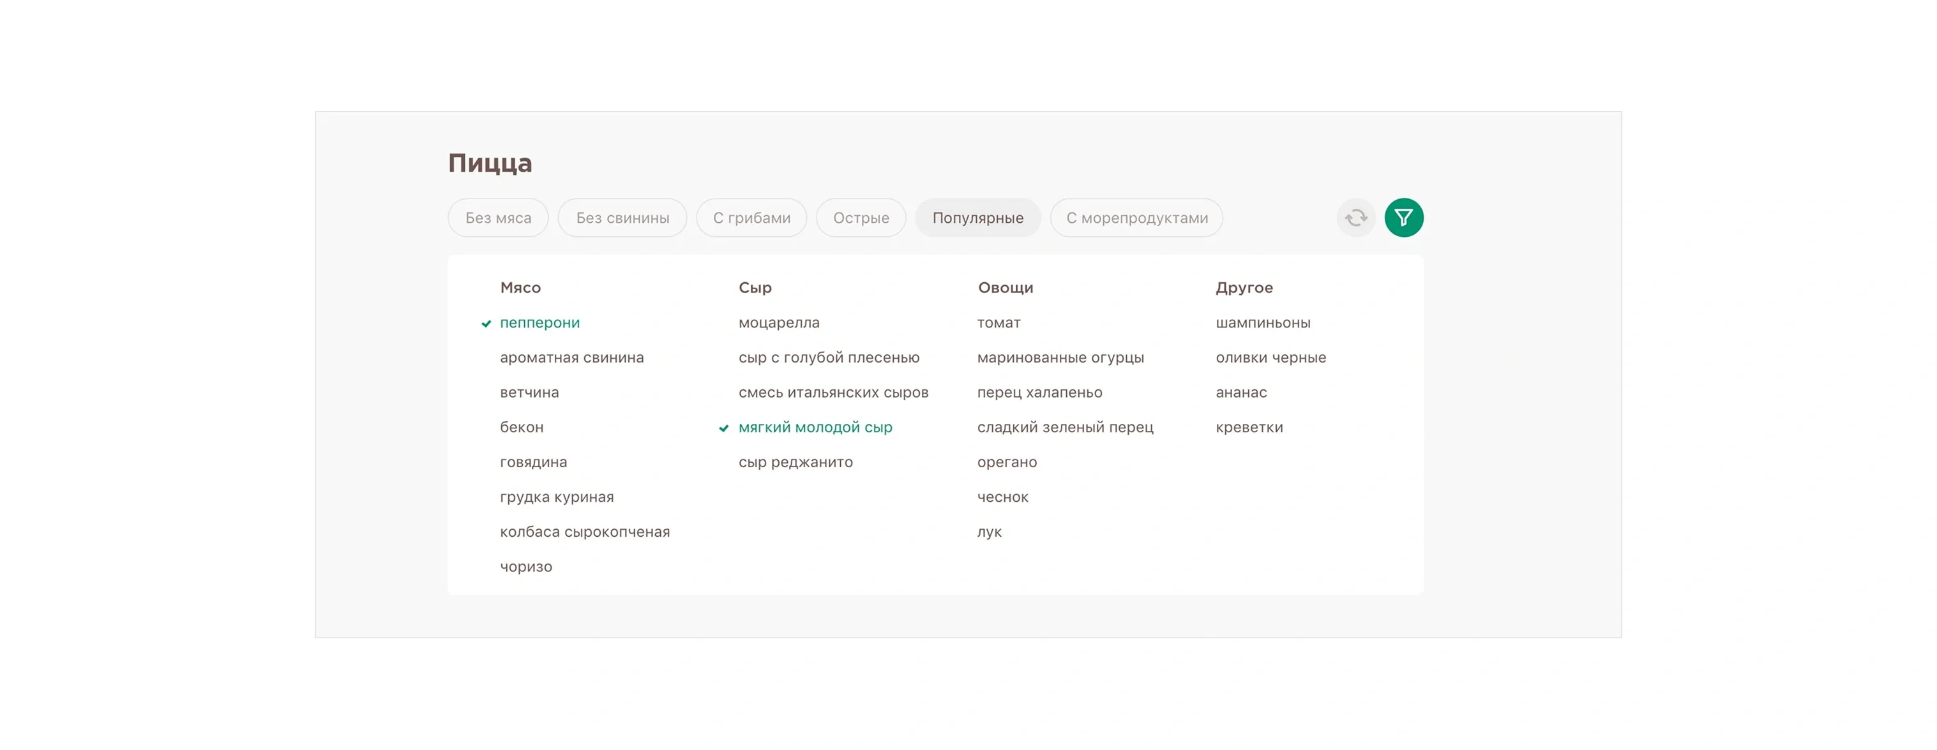Viewport: 1937px width, 750px height.
Task: Check the 'чоризо' ingredient
Action: (525, 567)
